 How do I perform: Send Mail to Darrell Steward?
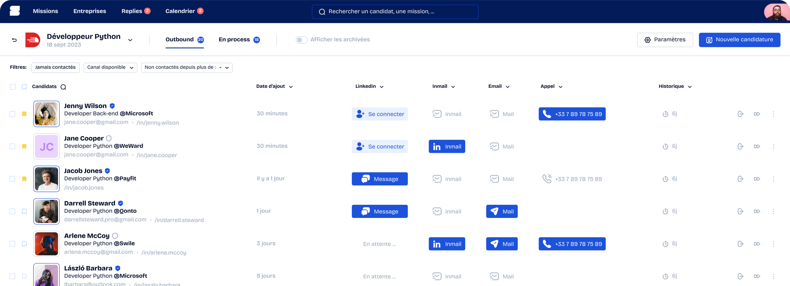pos(502,211)
